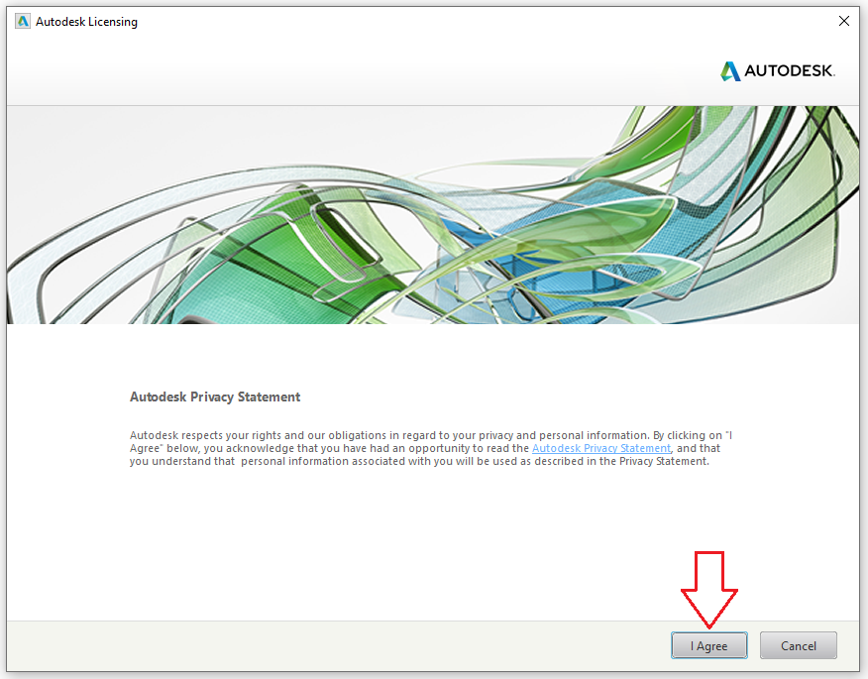
Task: Click the focus outline around the I Agree button
Action: (x=709, y=631)
